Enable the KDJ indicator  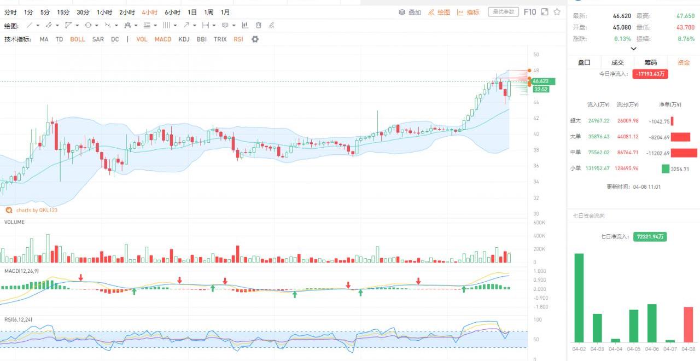point(184,39)
